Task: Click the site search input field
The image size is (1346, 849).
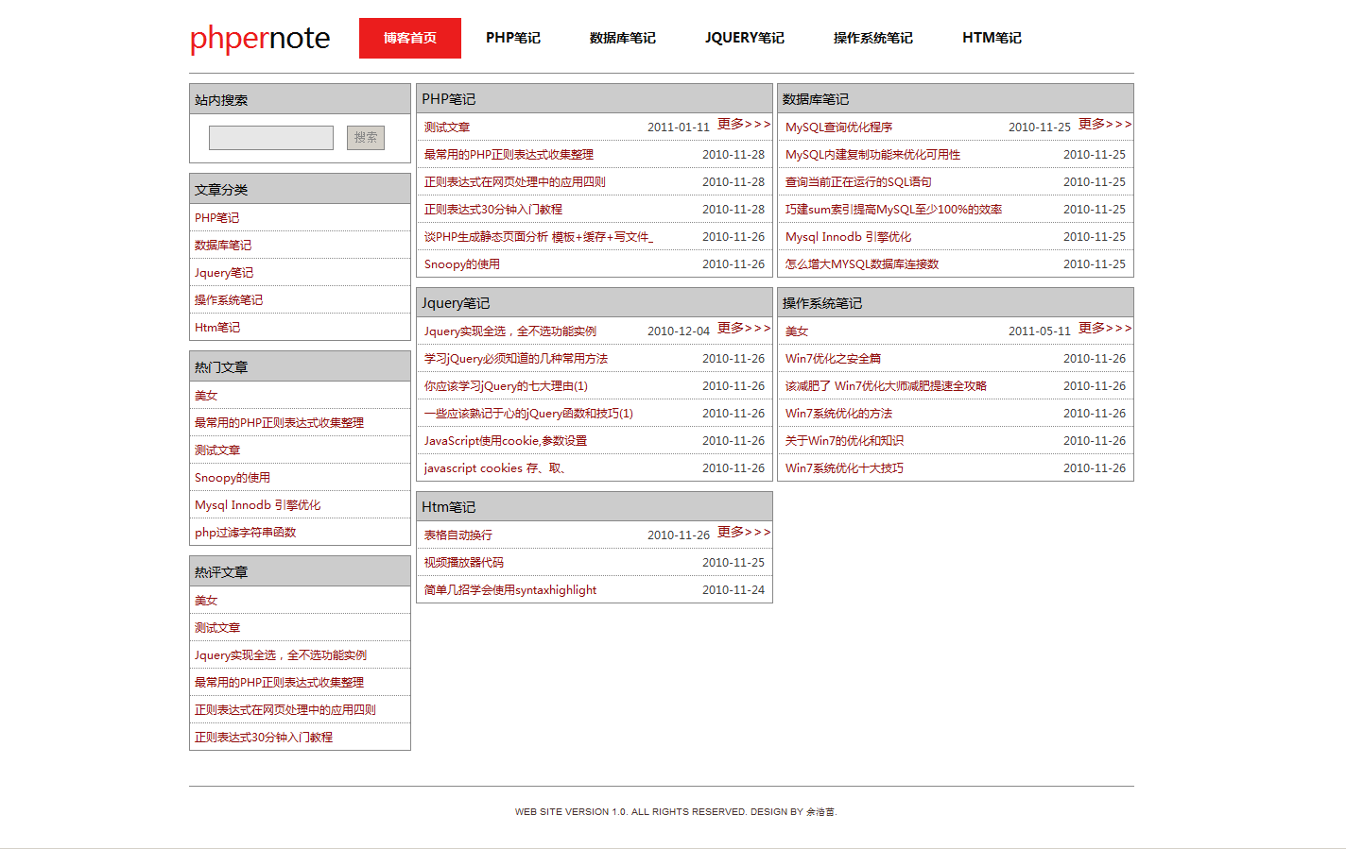Action: pyautogui.click(x=271, y=138)
